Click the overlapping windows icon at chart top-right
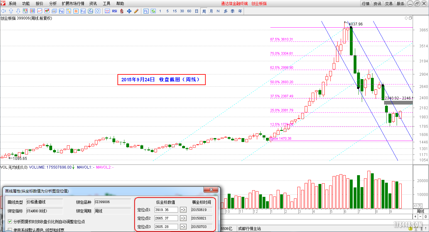The image size is (429, 232). [x=410, y=18]
